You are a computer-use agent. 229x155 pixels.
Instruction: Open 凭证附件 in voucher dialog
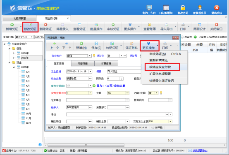point(131,46)
